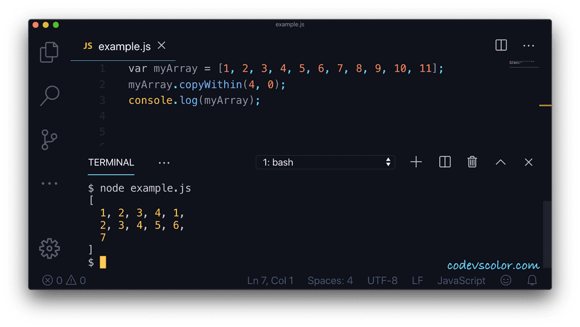
Task: Close the terminal panel
Action: [529, 162]
